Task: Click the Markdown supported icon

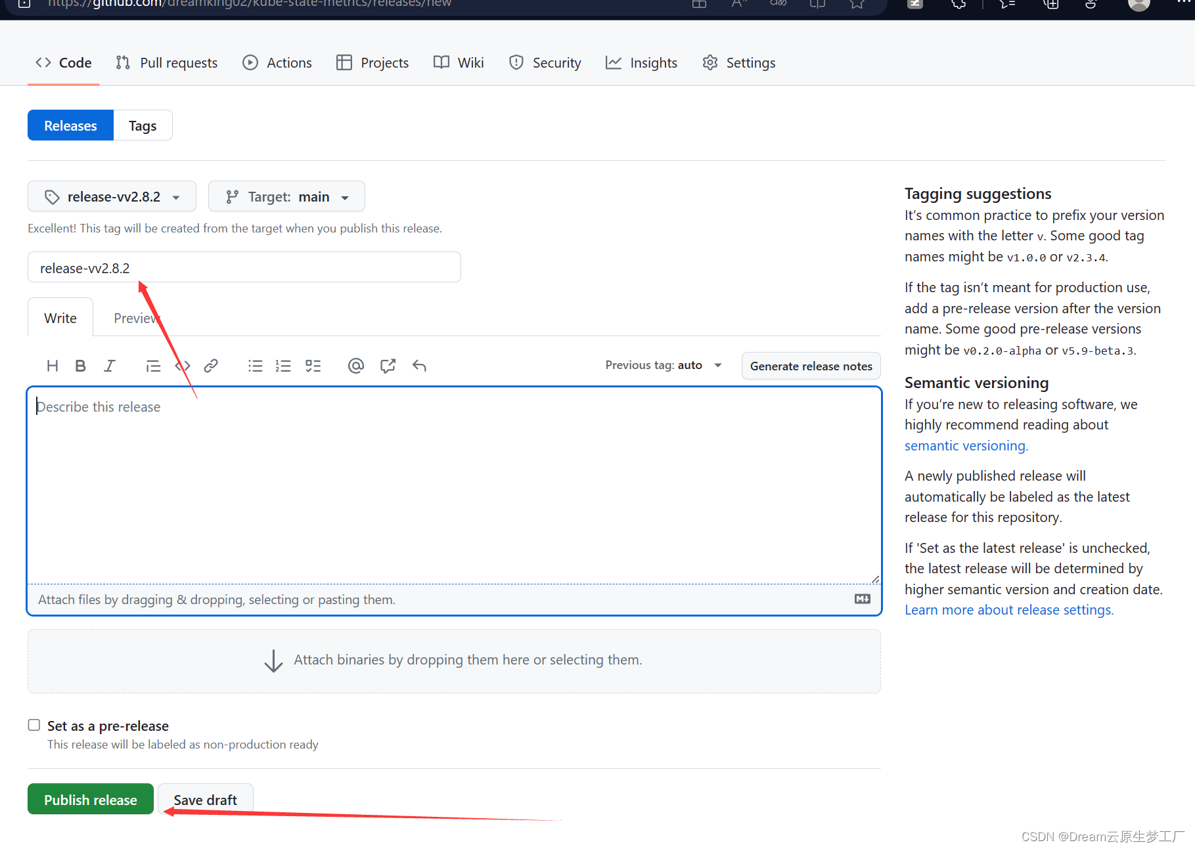Action: [x=863, y=599]
